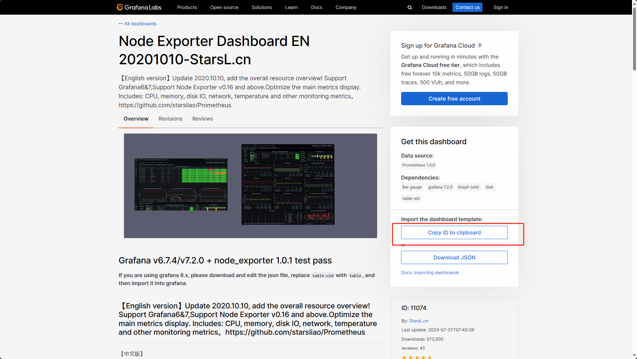
Task: Click the Contact us button
Action: (467, 7)
